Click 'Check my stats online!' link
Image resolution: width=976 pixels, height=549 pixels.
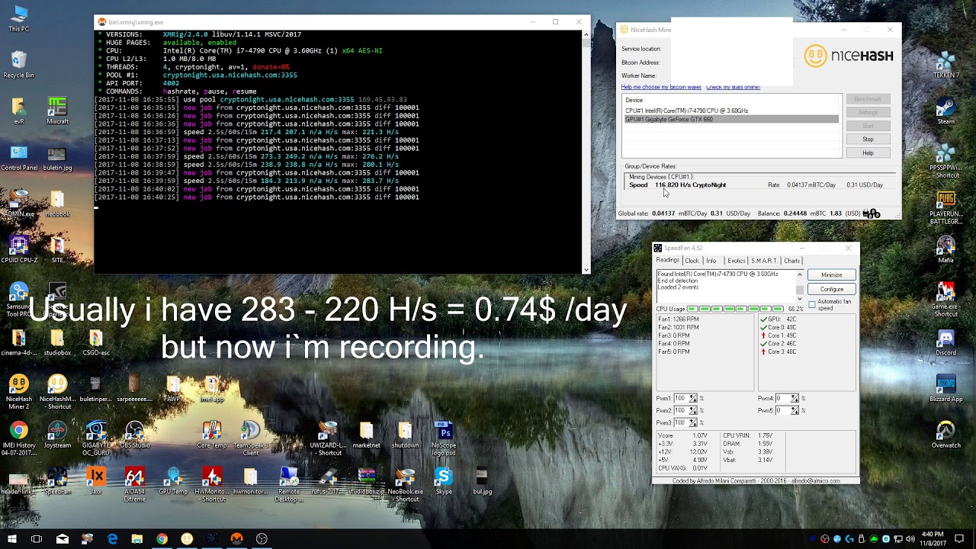(733, 88)
